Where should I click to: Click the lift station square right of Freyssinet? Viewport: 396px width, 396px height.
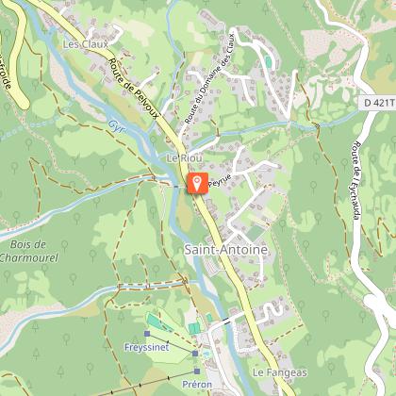[195, 354]
